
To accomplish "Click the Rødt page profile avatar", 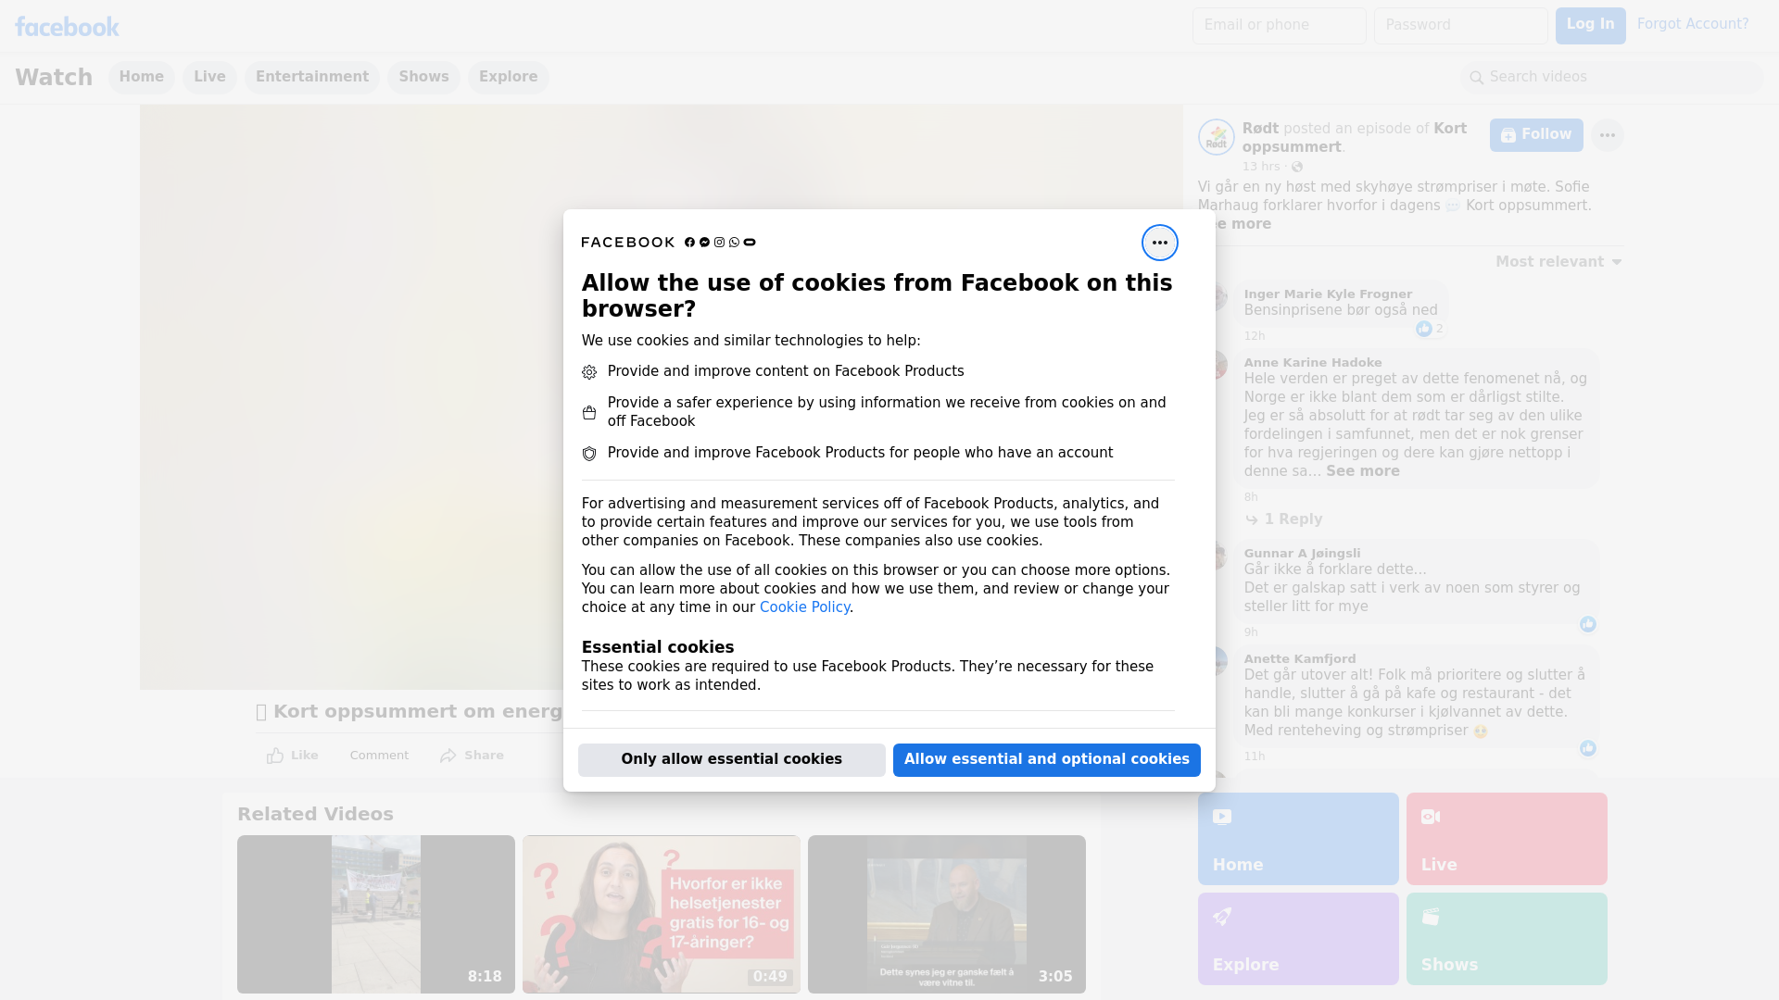I will pos(1216,137).
